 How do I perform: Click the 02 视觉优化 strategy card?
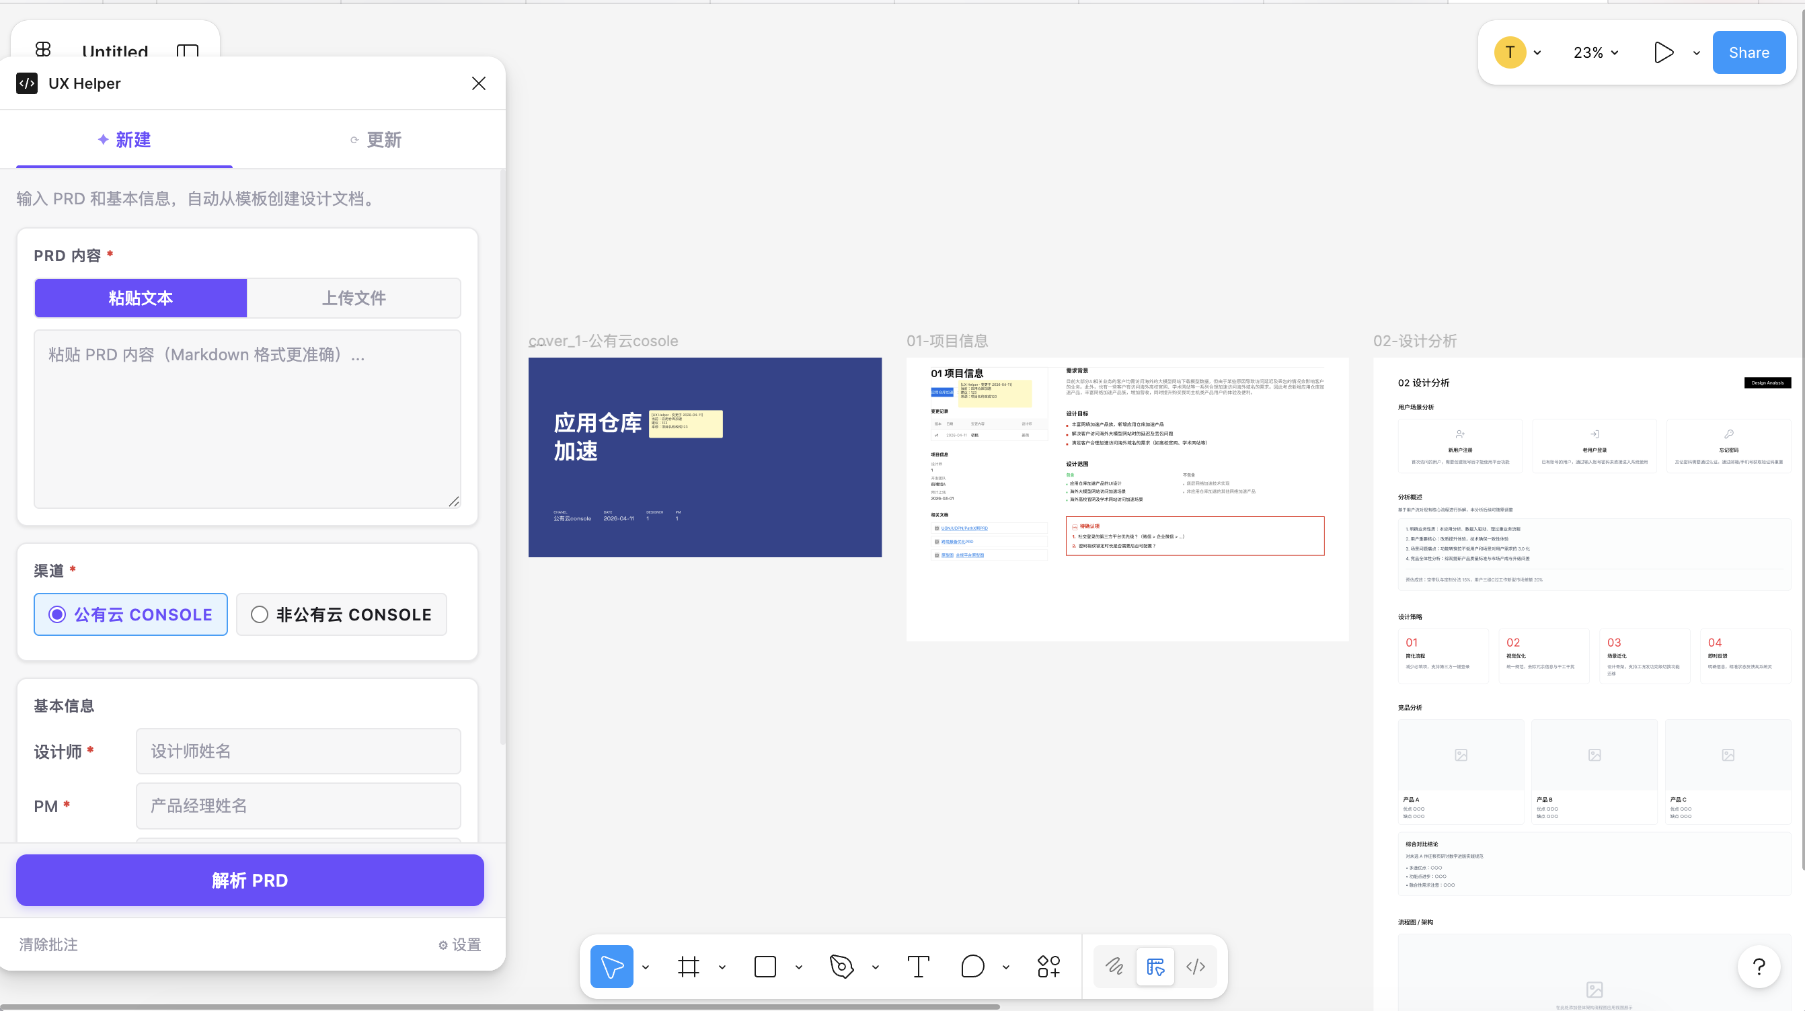1543,656
